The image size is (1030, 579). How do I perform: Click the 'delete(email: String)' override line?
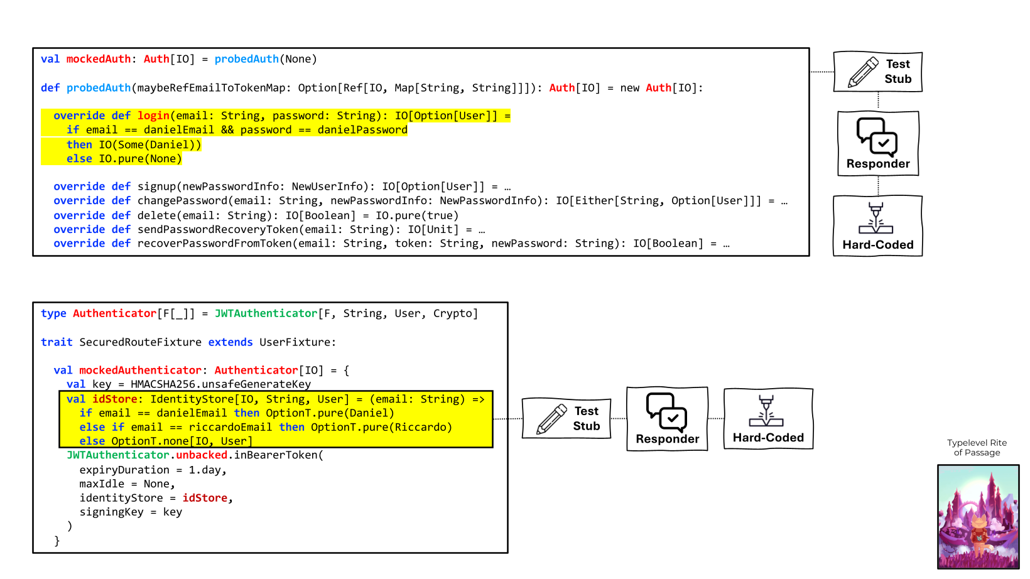(256, 215)
